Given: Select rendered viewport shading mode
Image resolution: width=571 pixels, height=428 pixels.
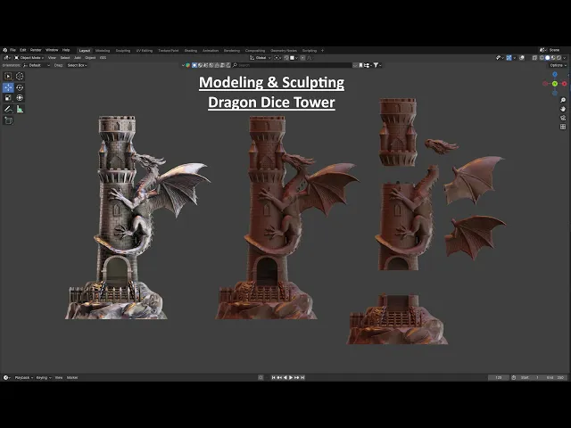Looking at the screenshot, I should pos(559,57).
